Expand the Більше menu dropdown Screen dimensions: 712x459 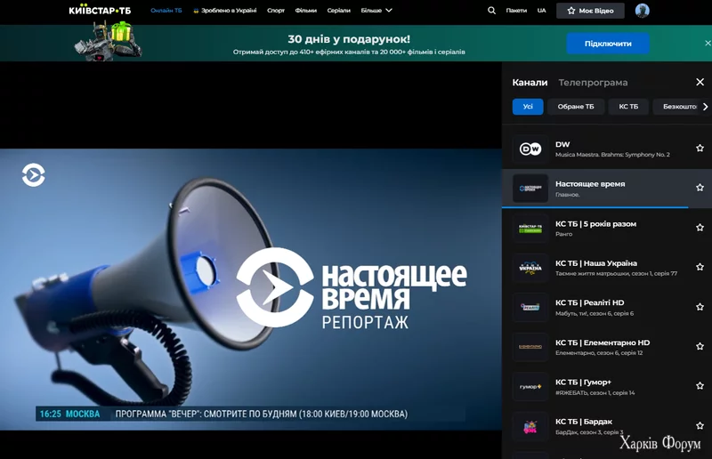tap(376, 11)
